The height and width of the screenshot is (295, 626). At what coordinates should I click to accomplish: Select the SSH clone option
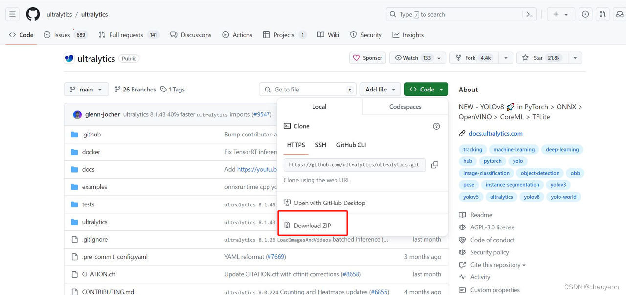point(320,145)
